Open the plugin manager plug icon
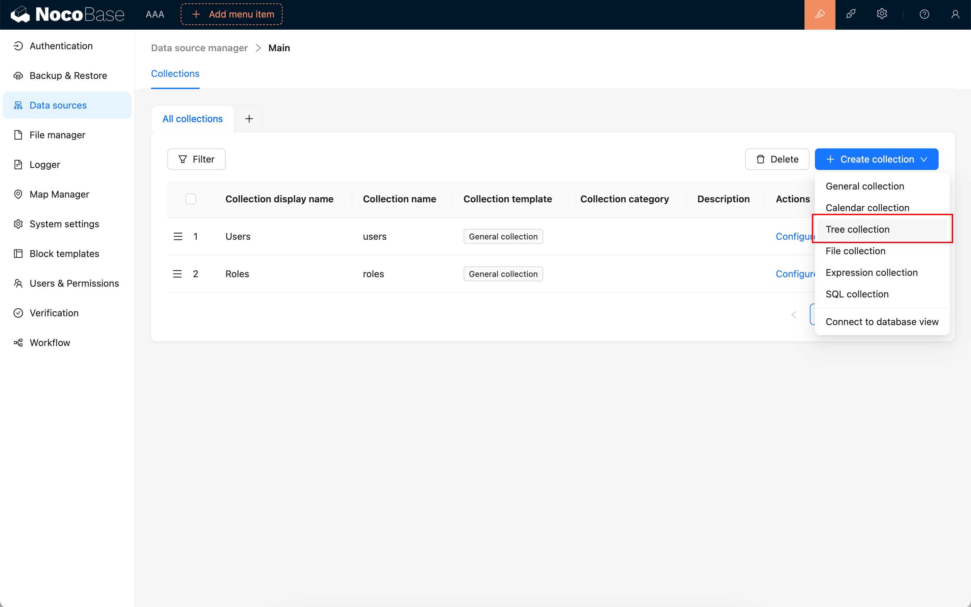 pos(851,15)
